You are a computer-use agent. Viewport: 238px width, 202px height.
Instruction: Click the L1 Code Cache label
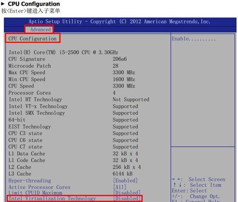(27, 160)
